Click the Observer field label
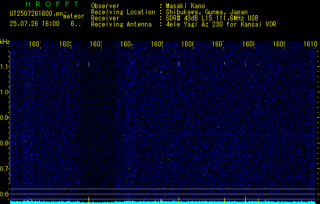The image size is (320, 204). [105, 6]
